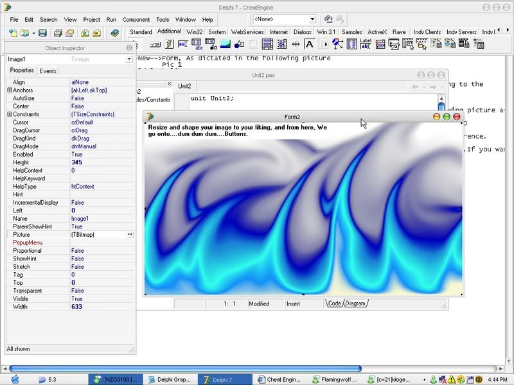
Task: Open the desktop layout <None> dropdown
Action: (312, 19)
